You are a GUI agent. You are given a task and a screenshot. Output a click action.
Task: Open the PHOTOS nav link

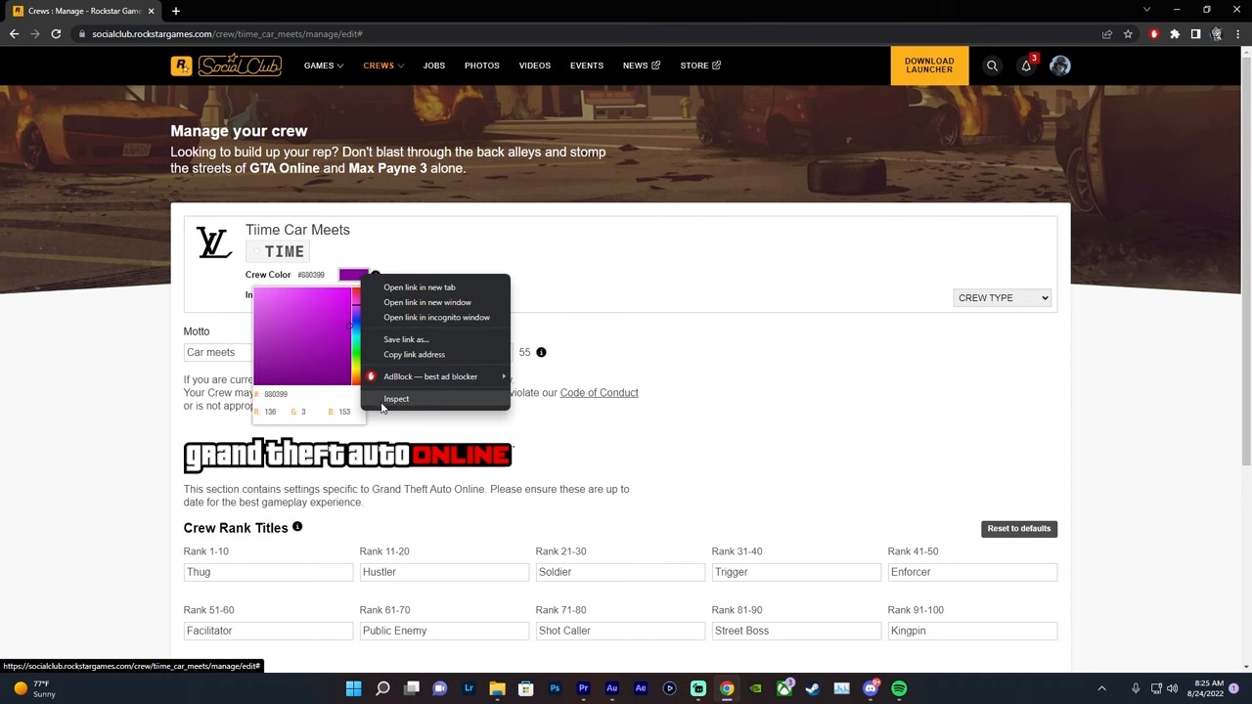click(481, 66)
